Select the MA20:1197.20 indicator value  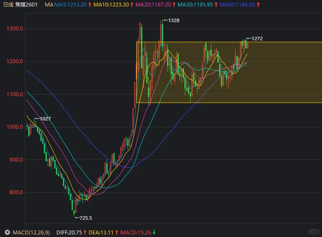click(x=153, y=4)
